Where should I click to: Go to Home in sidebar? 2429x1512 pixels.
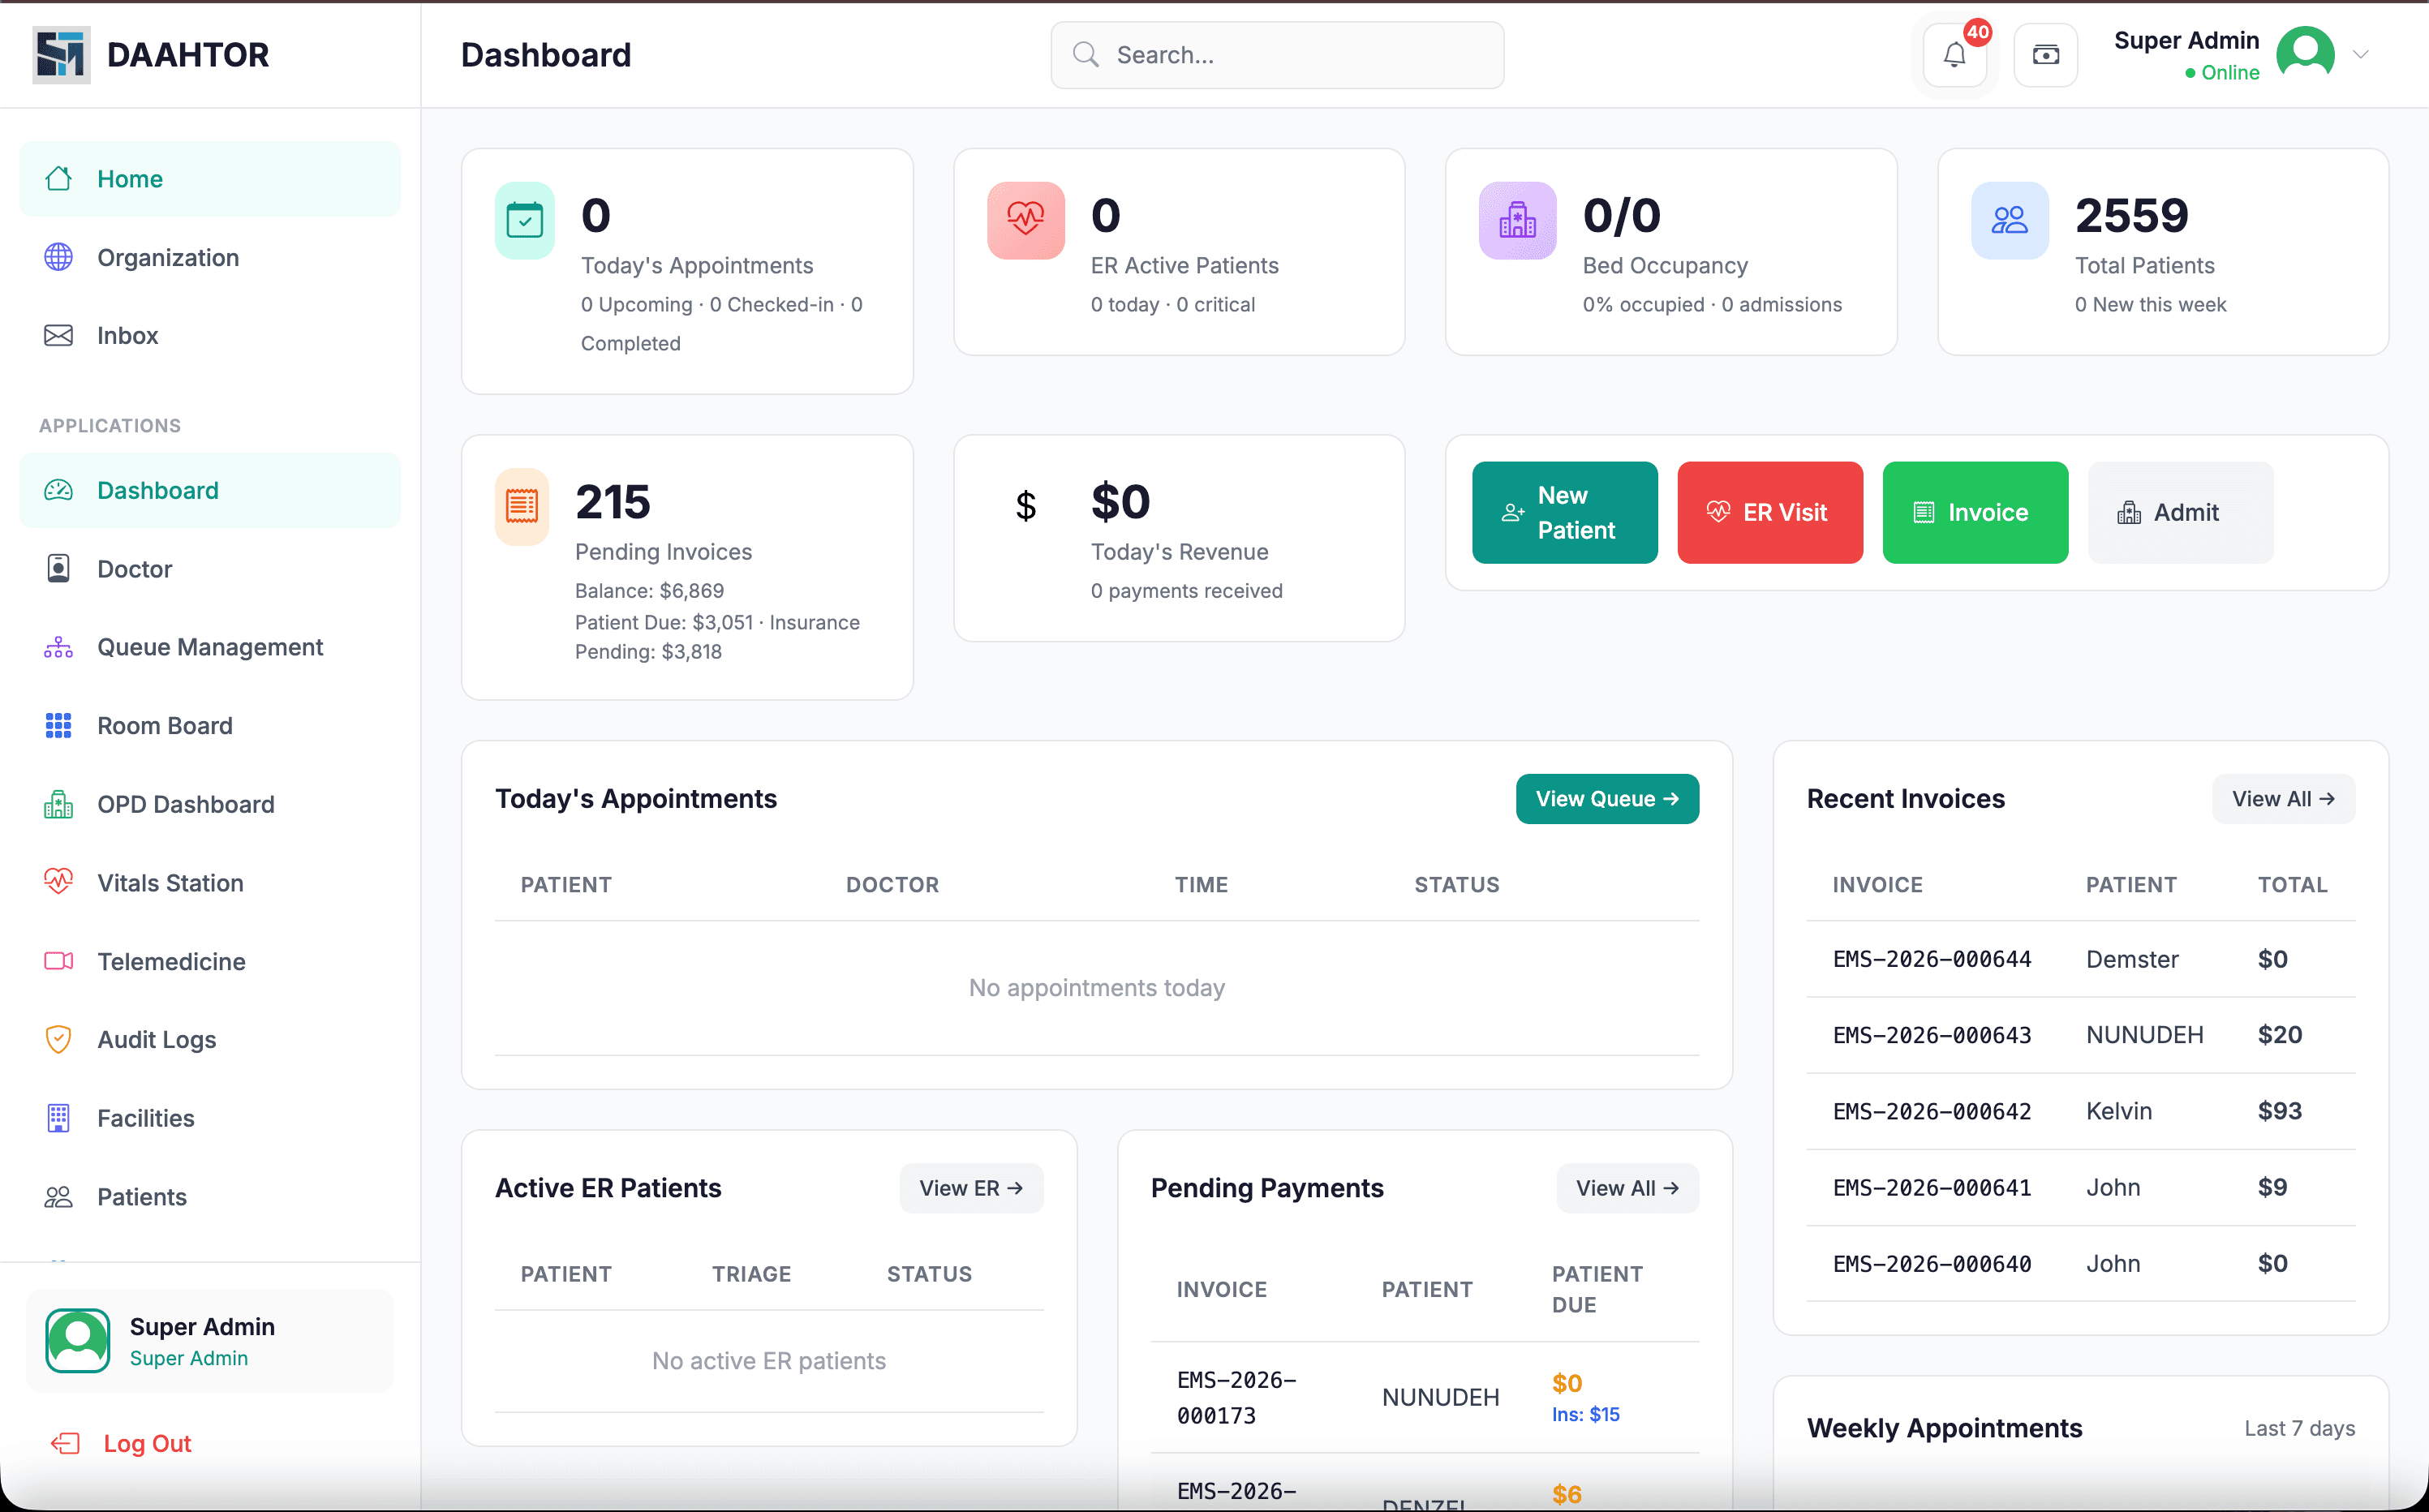pyautogui.click(x=210, y=179)
